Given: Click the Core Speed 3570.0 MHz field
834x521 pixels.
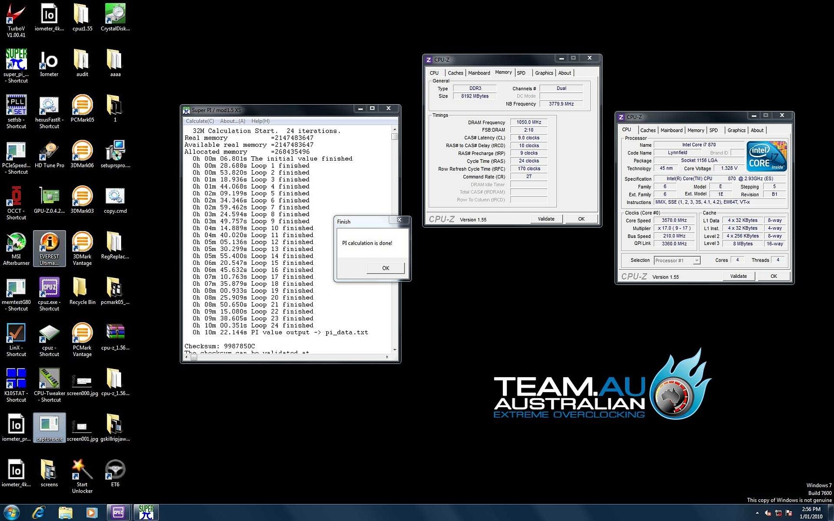Looking at the screenshot, I should click(x=674, y=220).
